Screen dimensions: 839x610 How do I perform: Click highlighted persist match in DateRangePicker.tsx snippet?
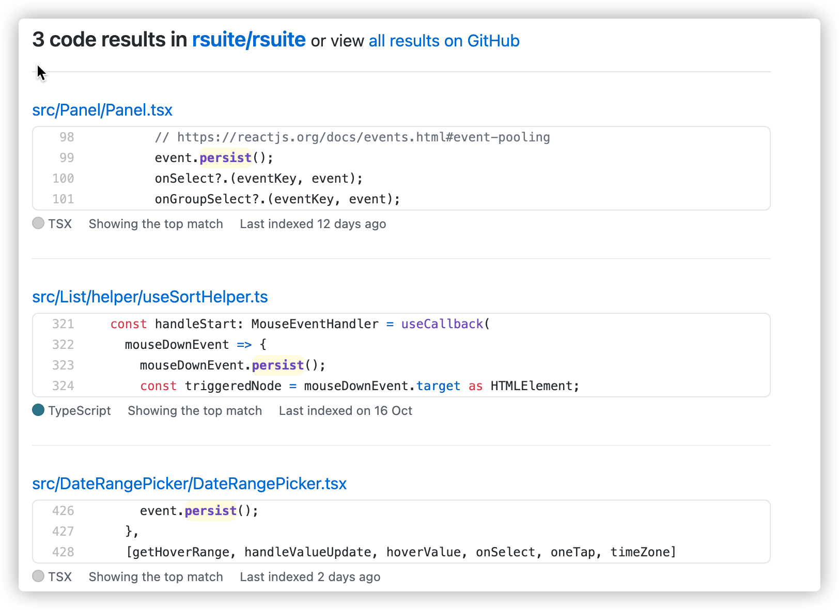pyautogui.click(x=210, y=510)
